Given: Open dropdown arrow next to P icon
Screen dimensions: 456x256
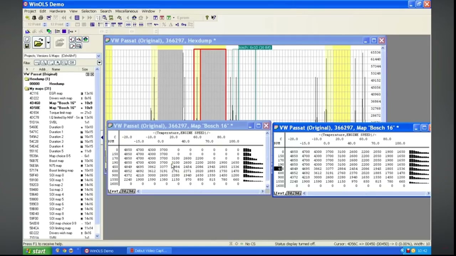Looking at the screenshot, I should click(173, 17).
